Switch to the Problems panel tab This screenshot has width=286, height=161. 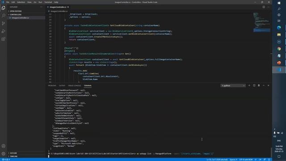click(52, 85)
